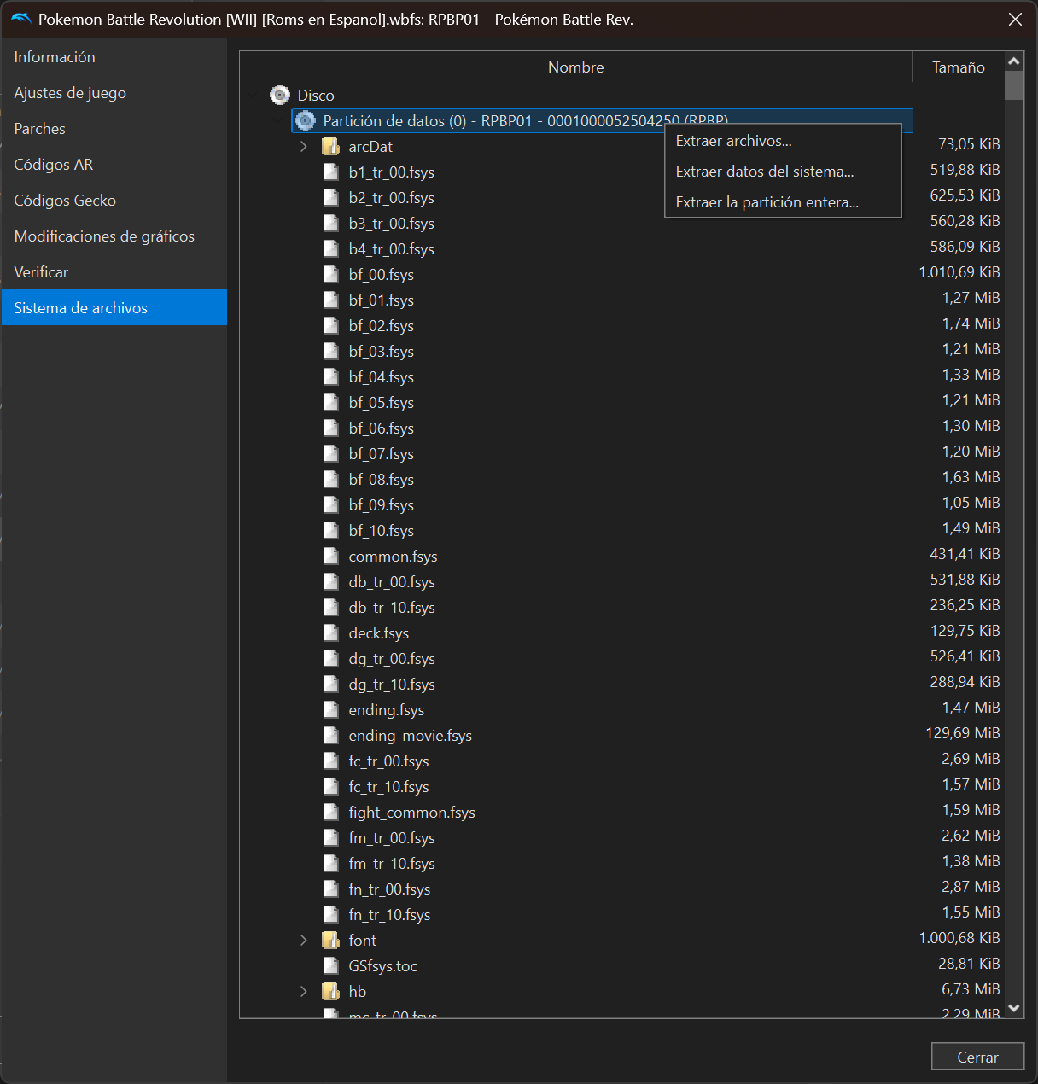Open Modificaciones de gráficos tab

click(x=114, y=236)
